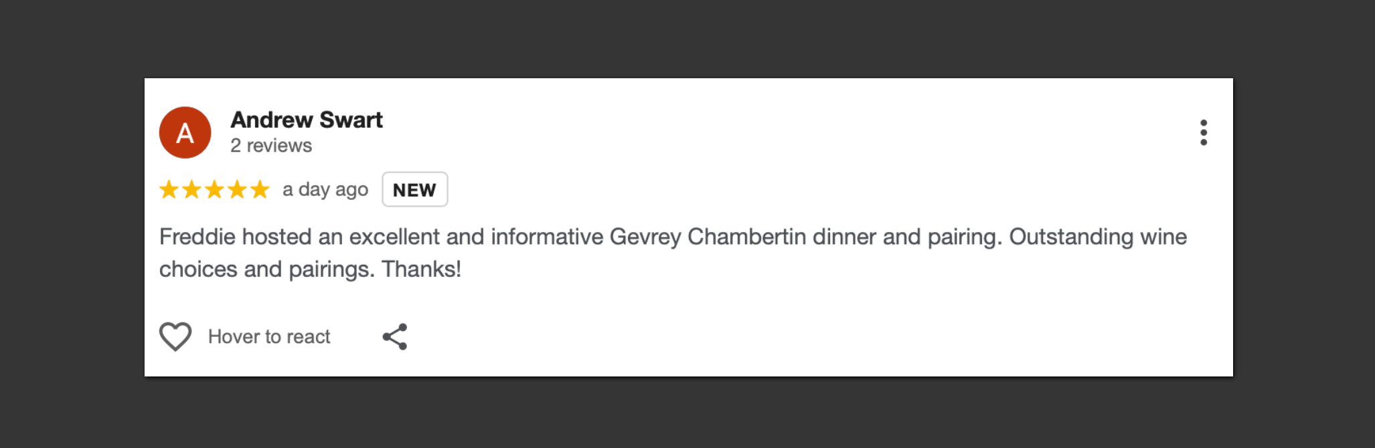Select the third, middle rating star
This screenshot has height=448, width=1375.
(214, 190)
